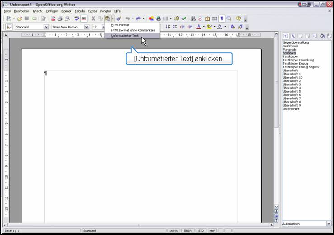The image size is (334, 235).
Task: Click the Spellcheck icon in the toolbar
Action: click(77, 19)
